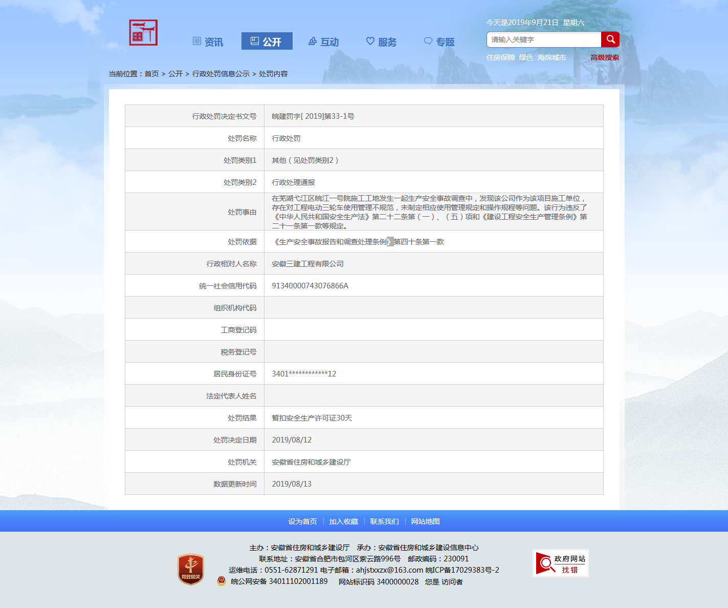The width and height of the screenshot is (728, 608).
Task: Click 皖公网安备 34011102001189 link
Action: pos(279,581)
